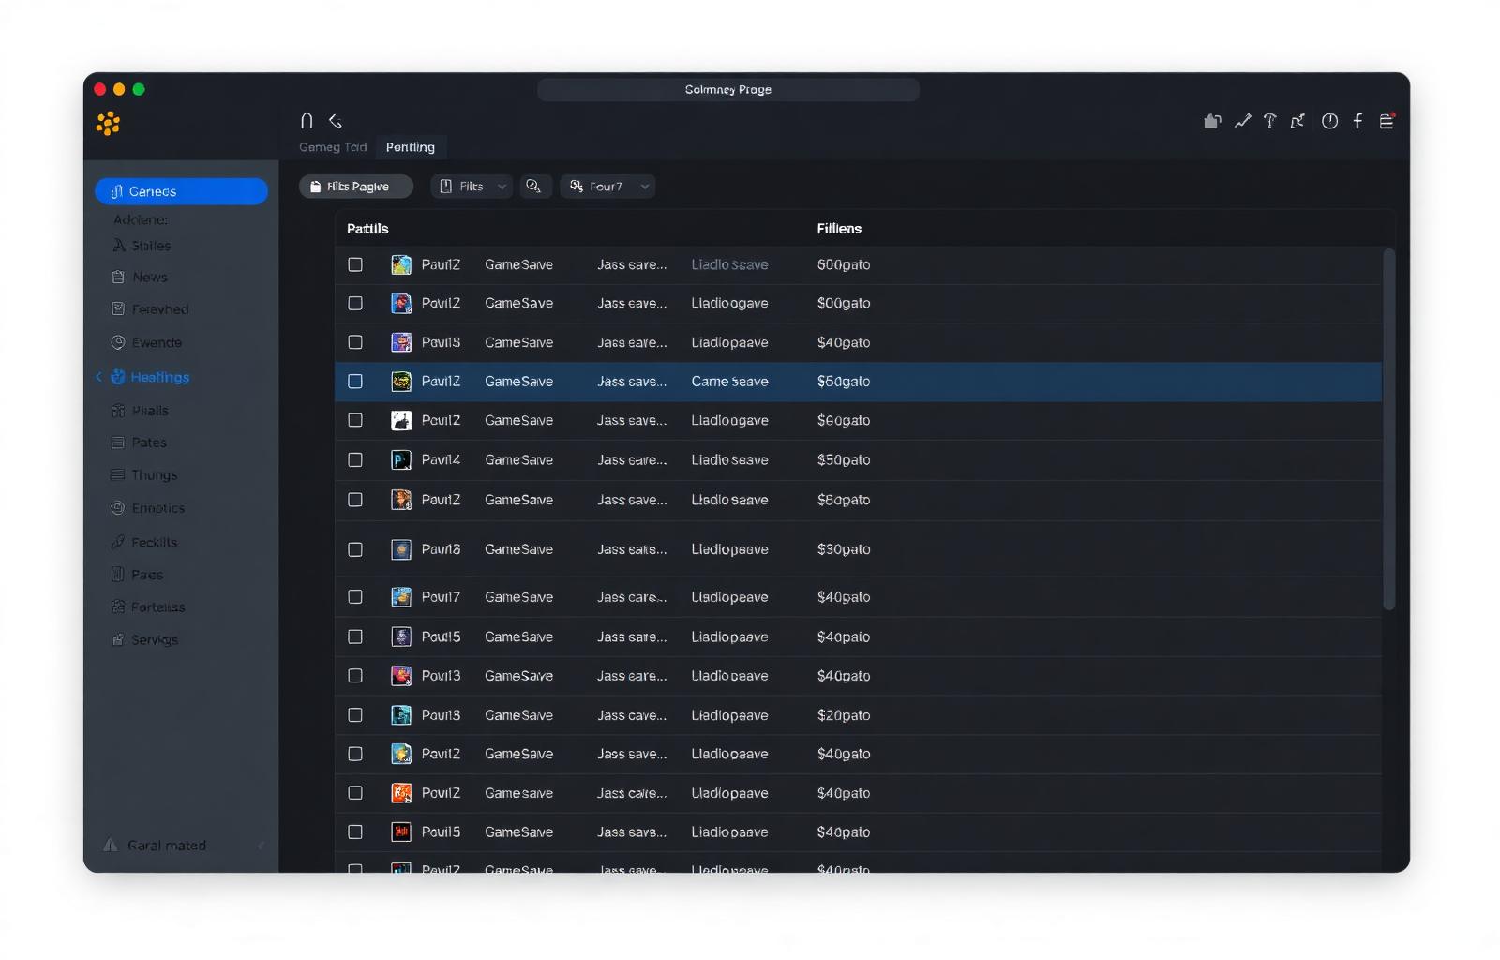Viewport: 1500px width, 960px height.
Task: Click the Thungs icon in sidebar
Action: point(118,474)
